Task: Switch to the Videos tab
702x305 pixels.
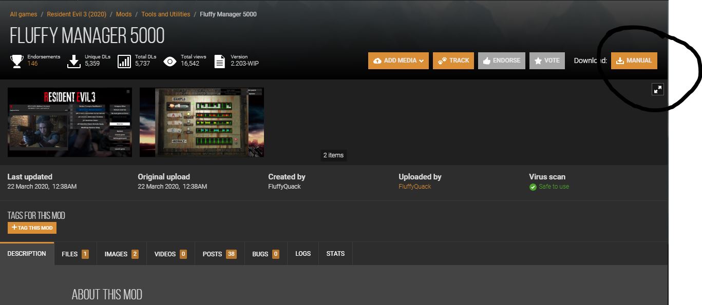Action: tap(170, 254)
